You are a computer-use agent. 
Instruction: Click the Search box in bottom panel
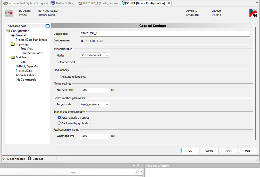click(x=102, y=172)
